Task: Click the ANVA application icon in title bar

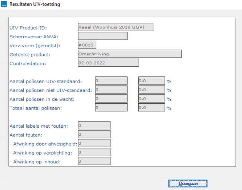Action: 4,4
